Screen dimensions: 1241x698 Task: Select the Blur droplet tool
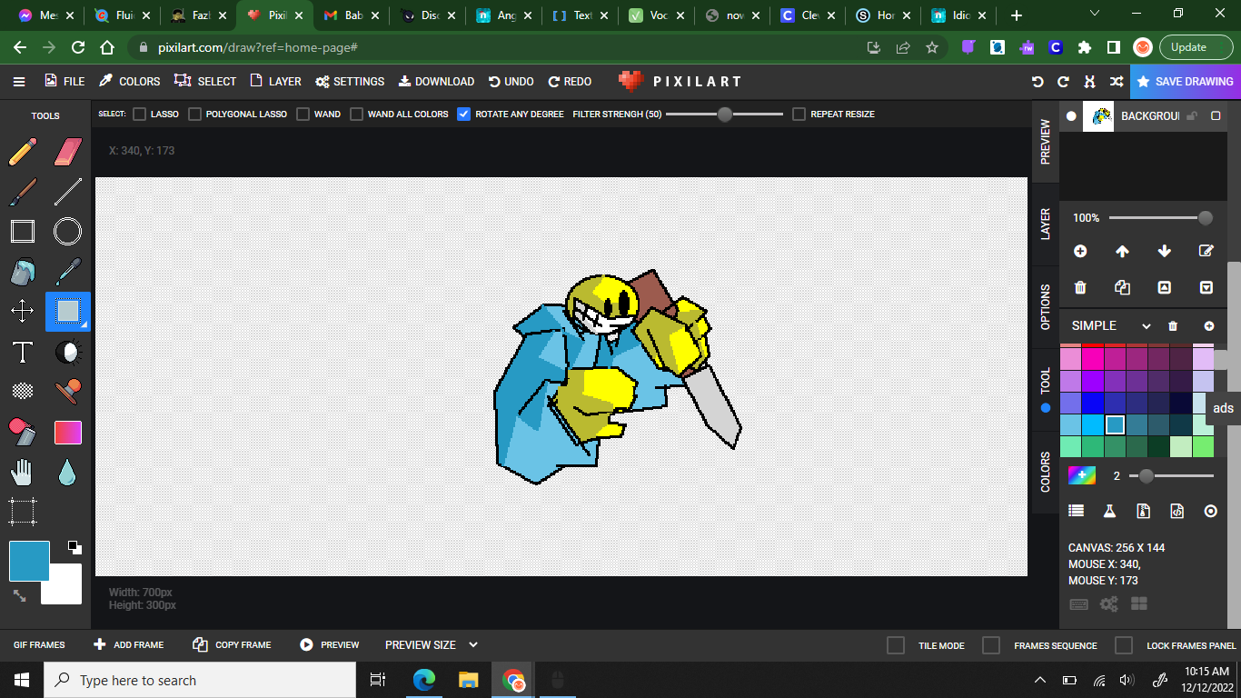click(x=68, y=472)
